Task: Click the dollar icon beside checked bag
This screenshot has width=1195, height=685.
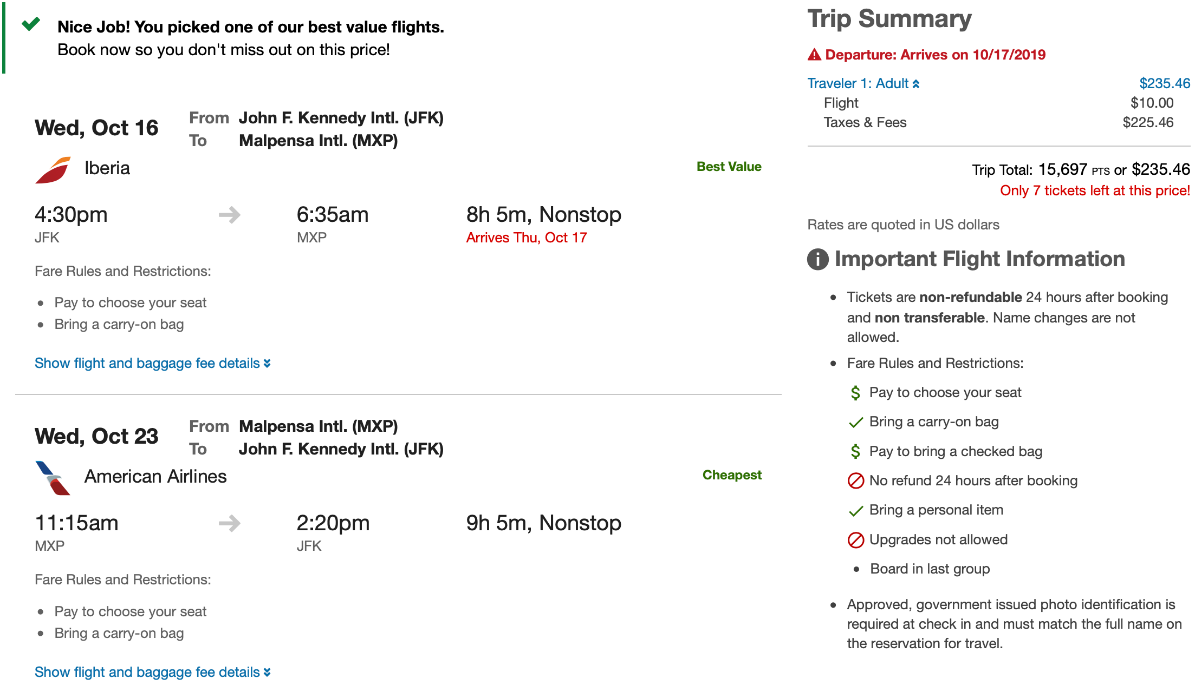Action: tap(855, 452)
